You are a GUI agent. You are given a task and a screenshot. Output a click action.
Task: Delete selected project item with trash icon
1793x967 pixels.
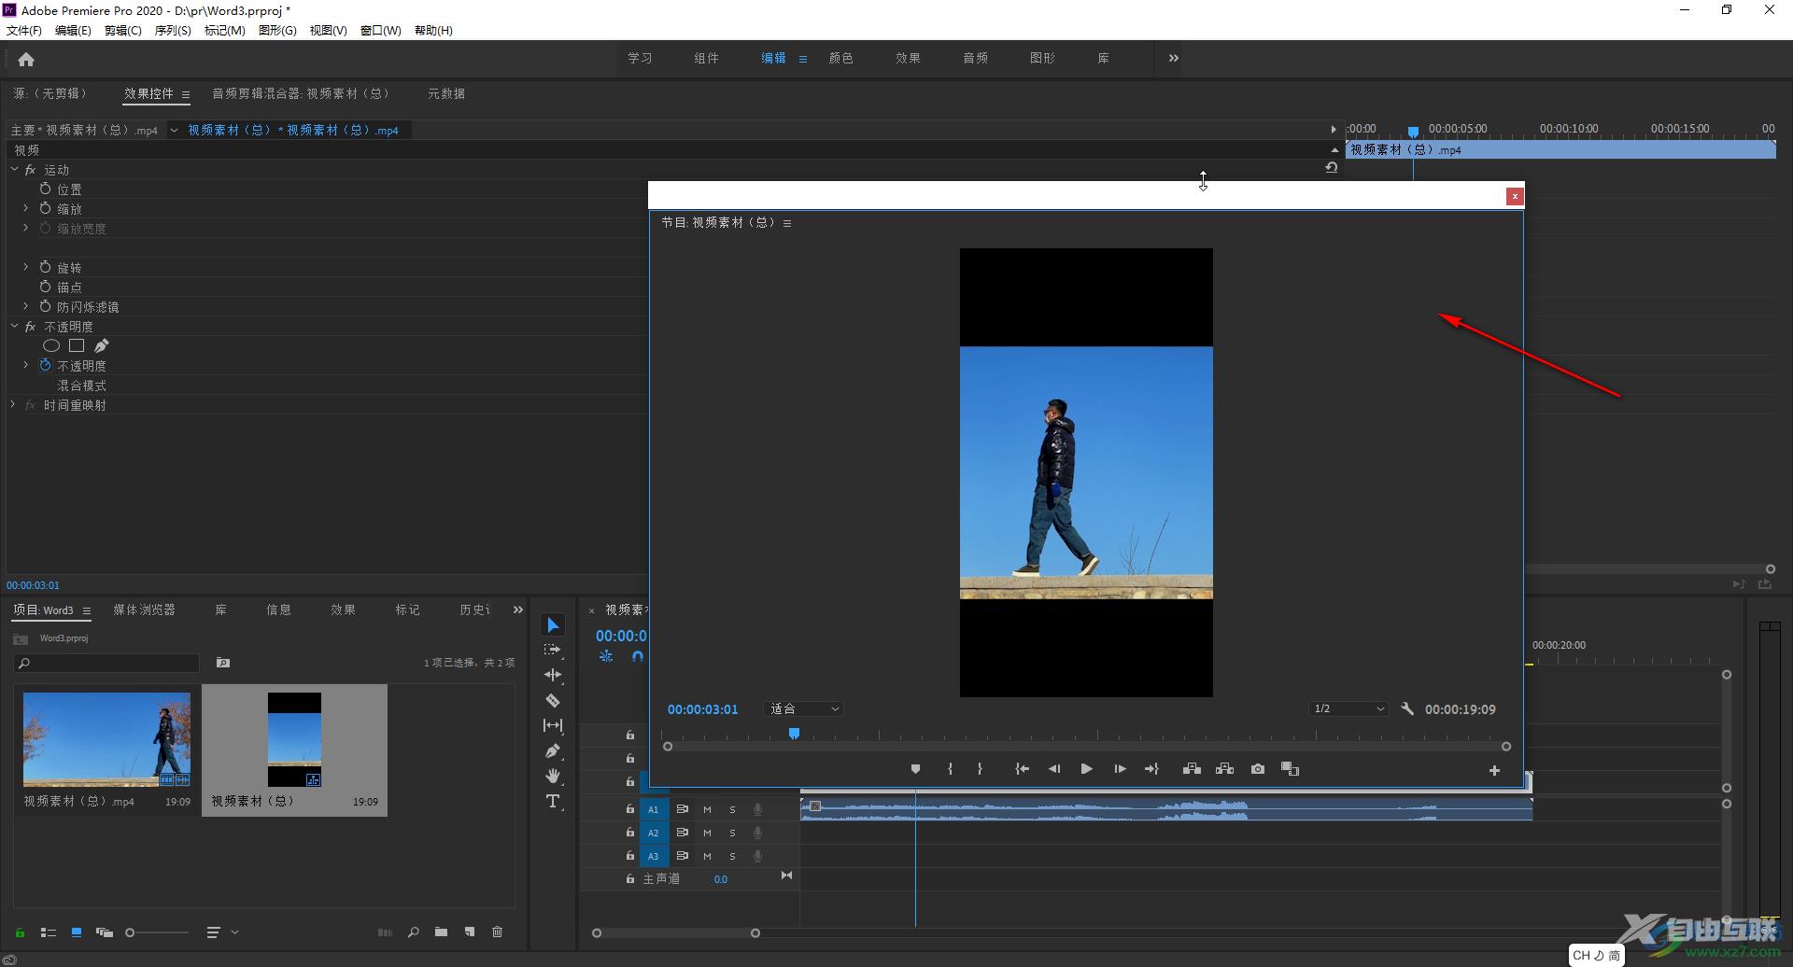(x=498, y=932)
